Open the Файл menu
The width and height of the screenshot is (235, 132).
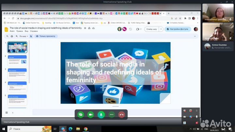[x=12, y=31]
